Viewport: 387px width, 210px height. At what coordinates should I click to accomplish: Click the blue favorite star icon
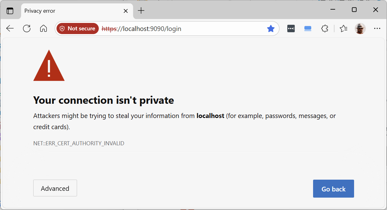click(x=271, y=28)
